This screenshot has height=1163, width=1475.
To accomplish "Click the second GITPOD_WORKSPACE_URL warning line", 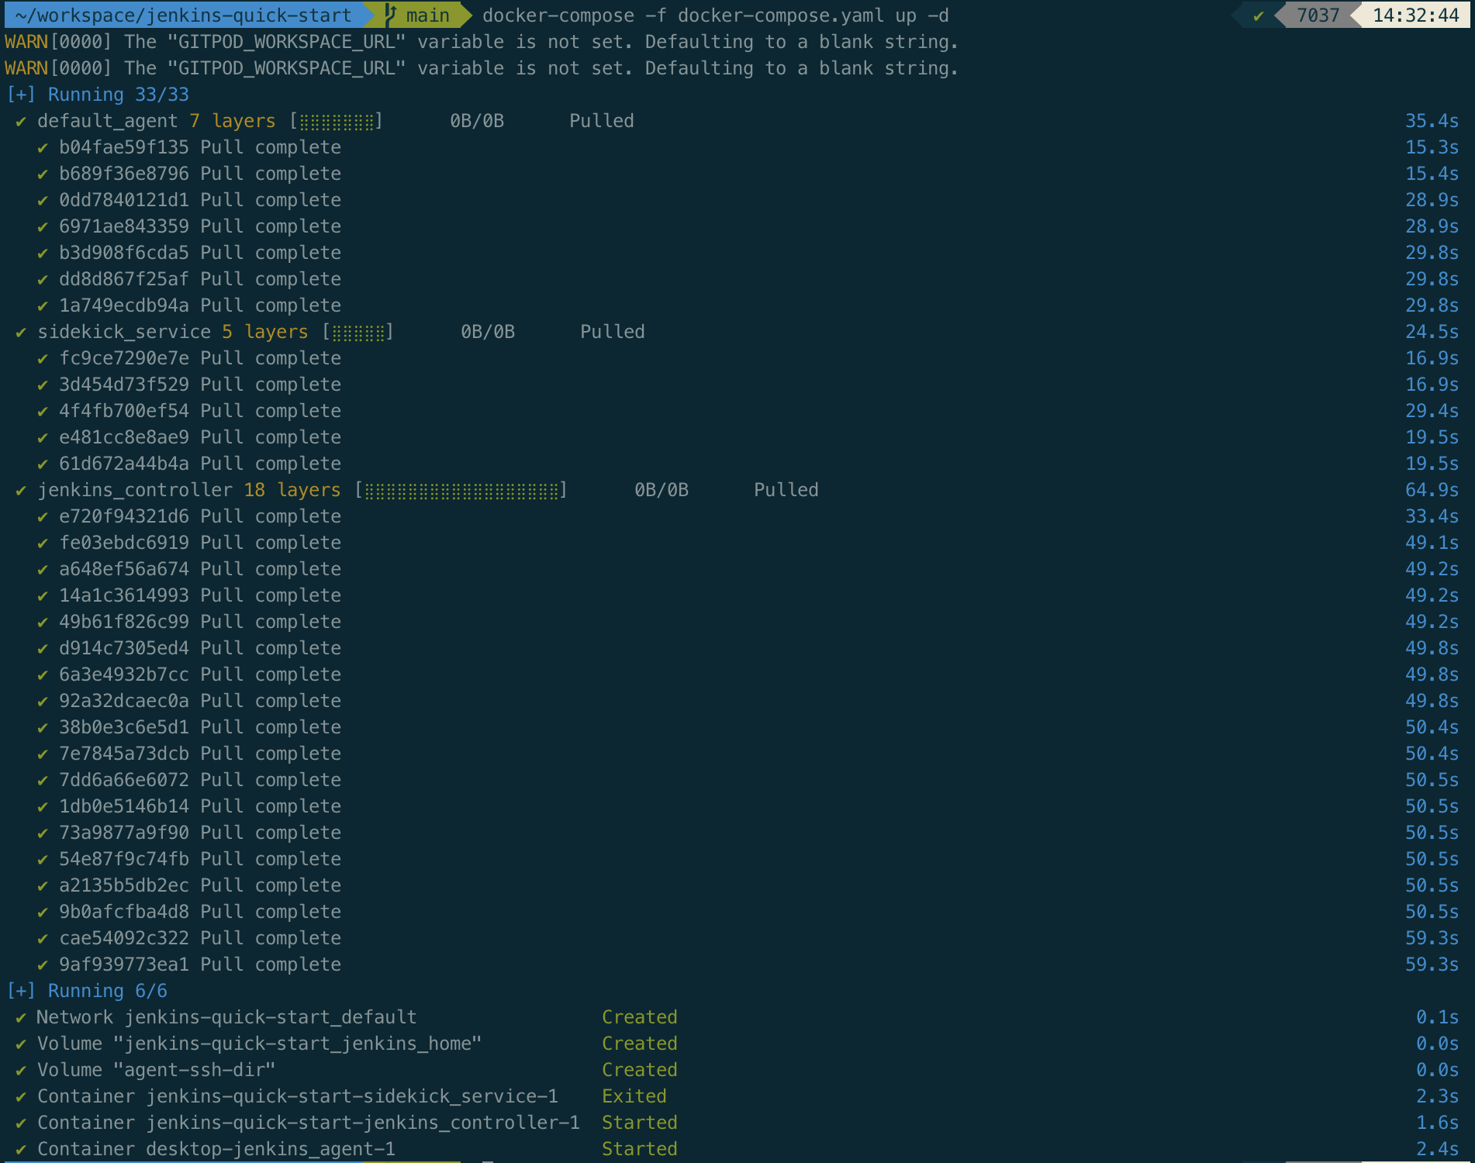I will pos(482,68).
